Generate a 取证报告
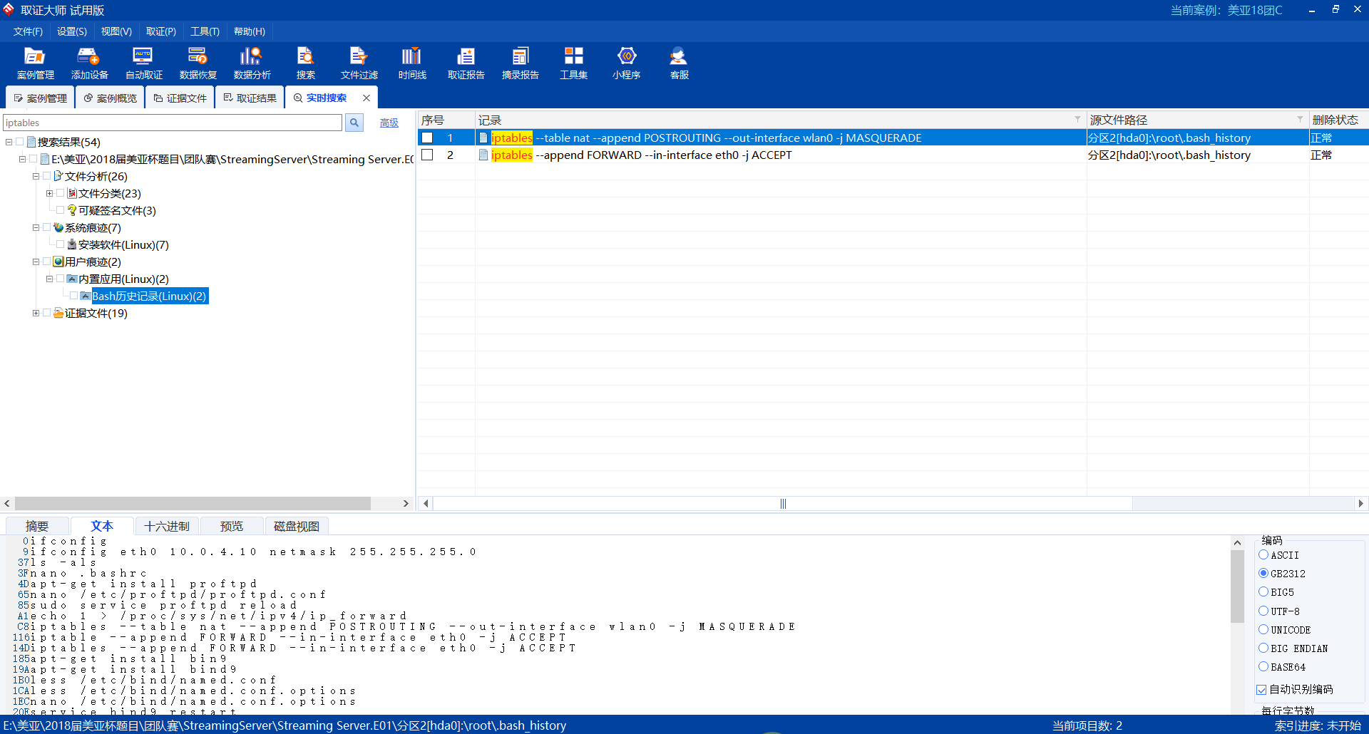 pos(466,63)
